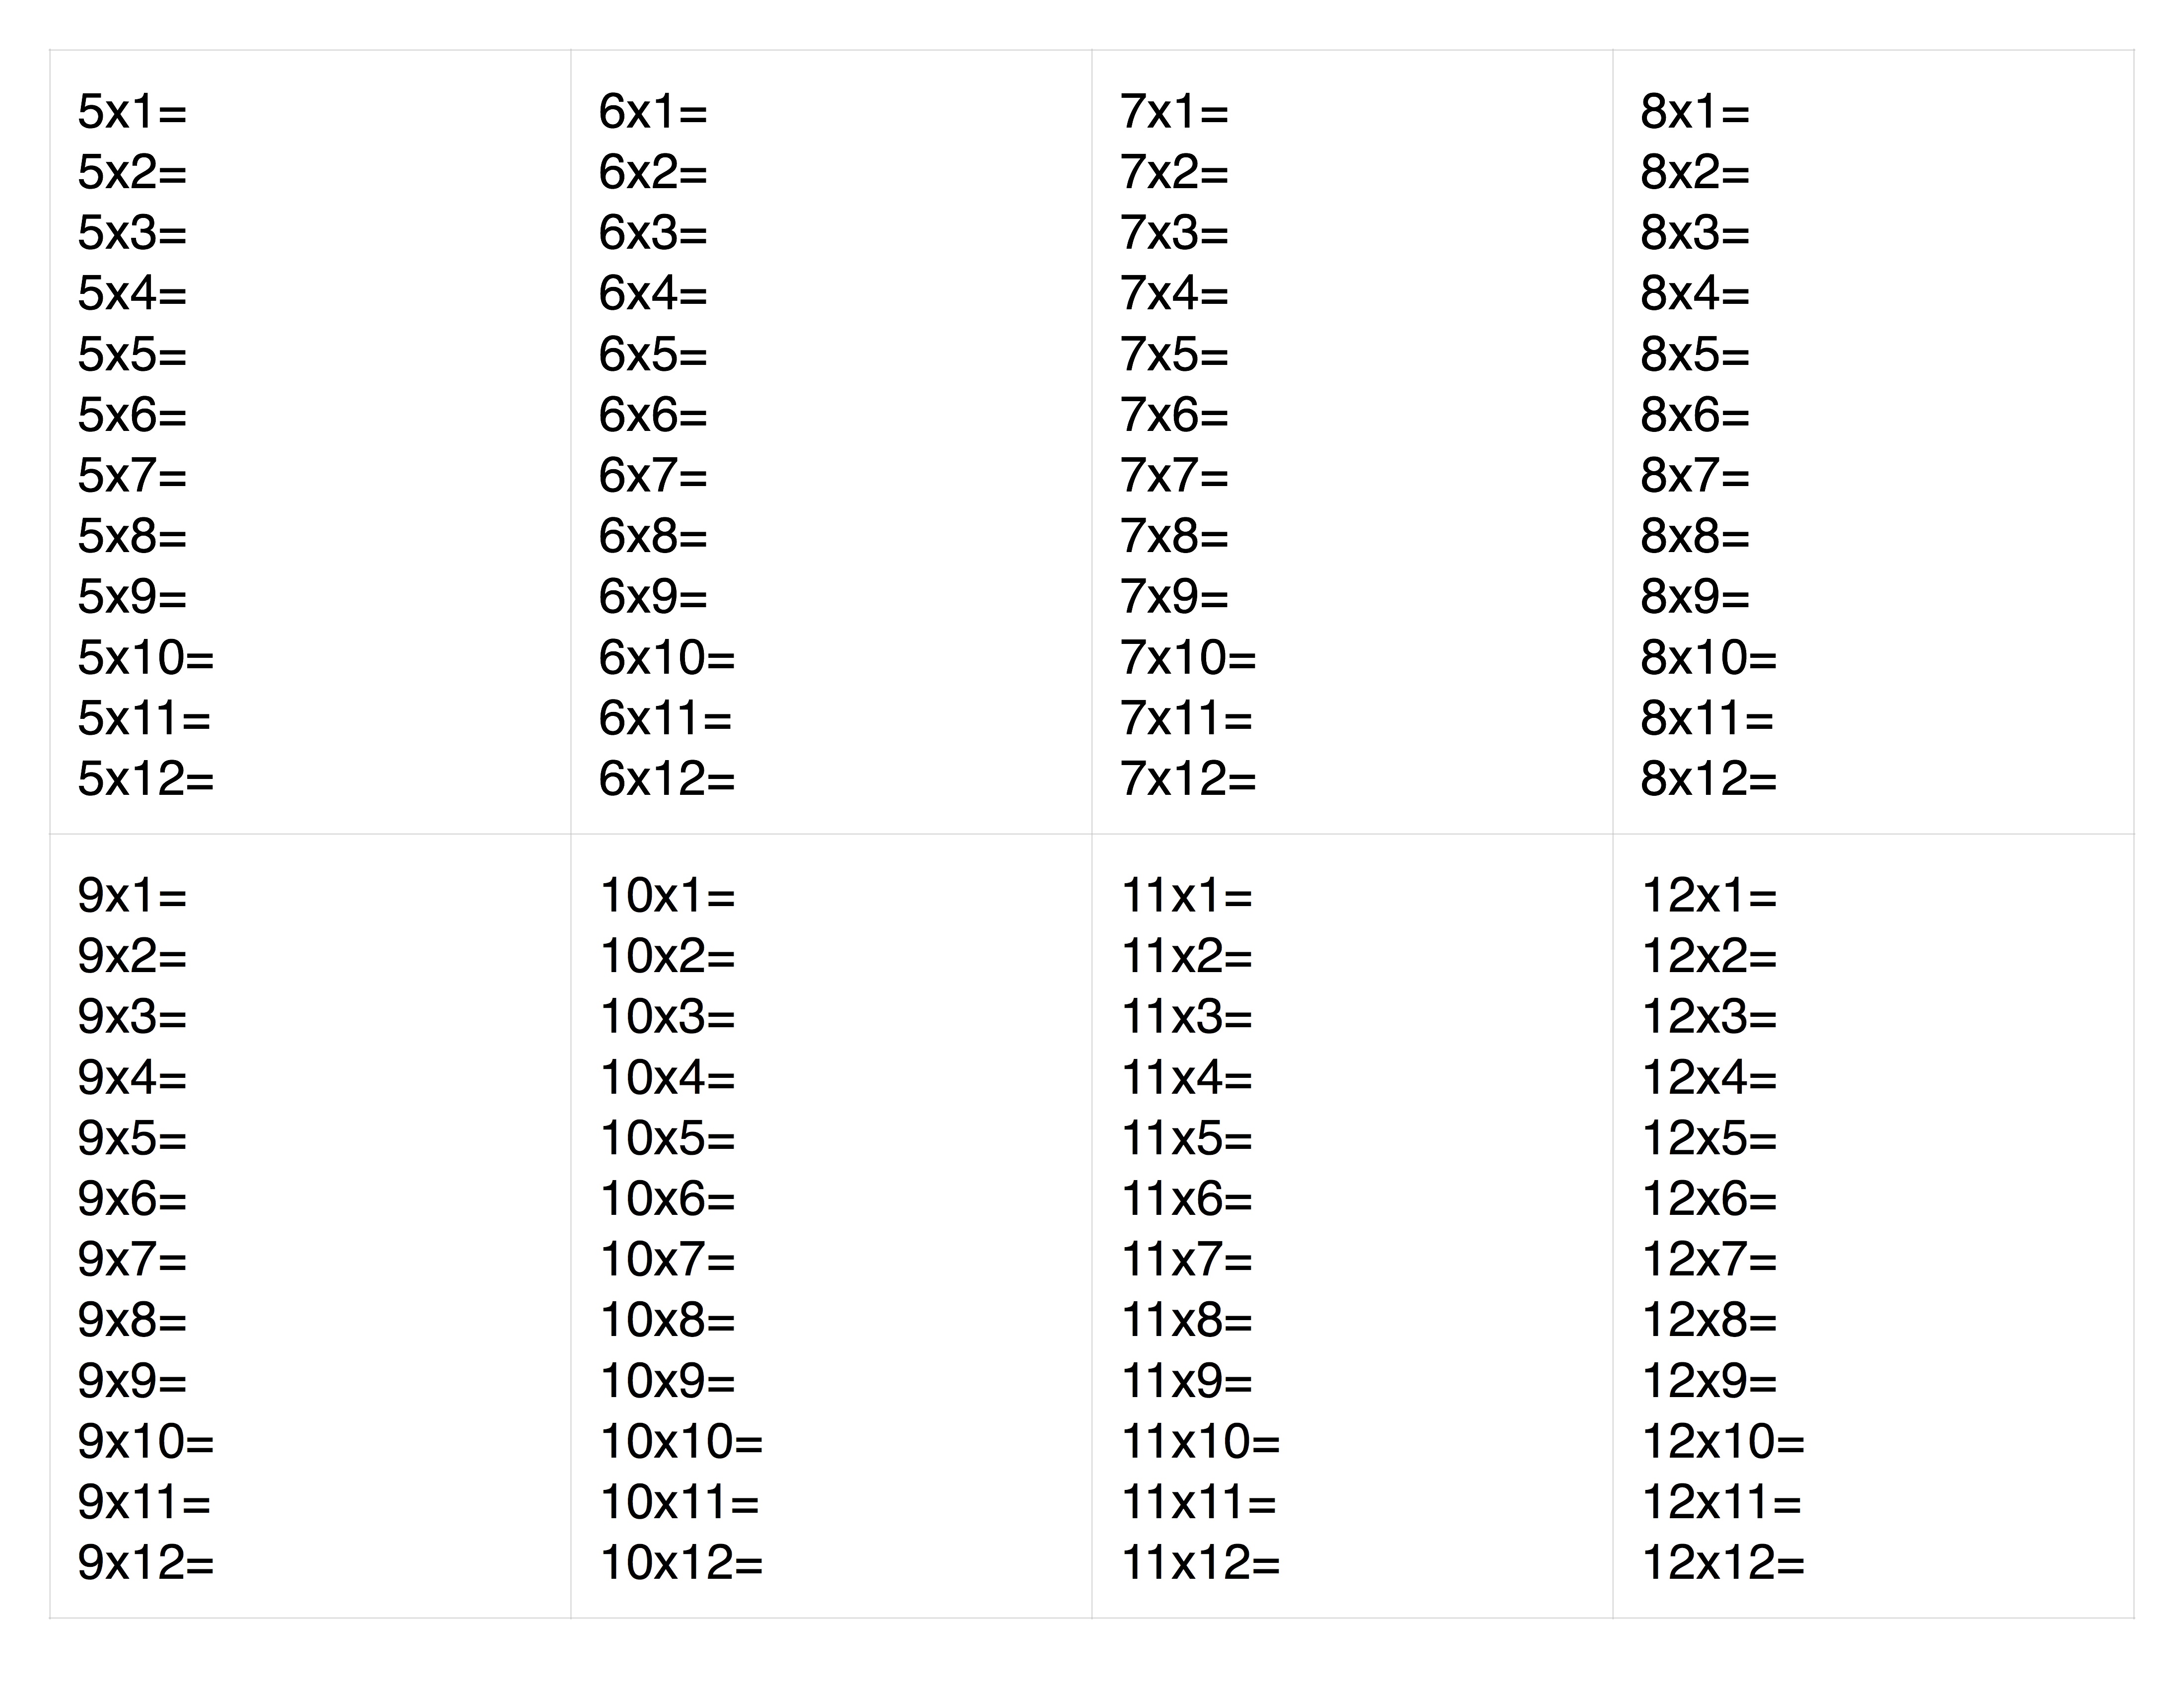Select the 11x11= equation
2184x1688 pixels.
[1199, 1502]
